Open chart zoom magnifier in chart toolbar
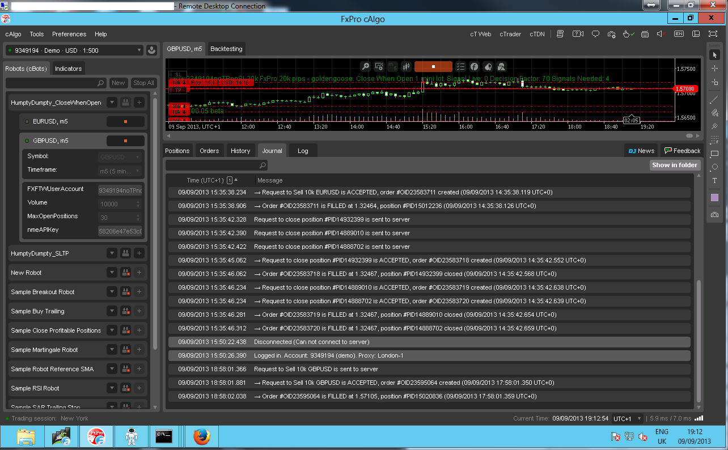This screenshot has width=728, height=450. pos(366,66)
